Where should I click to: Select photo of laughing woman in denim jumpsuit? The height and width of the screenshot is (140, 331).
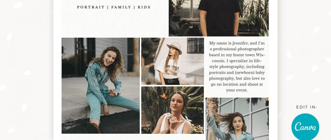(100, 86)
